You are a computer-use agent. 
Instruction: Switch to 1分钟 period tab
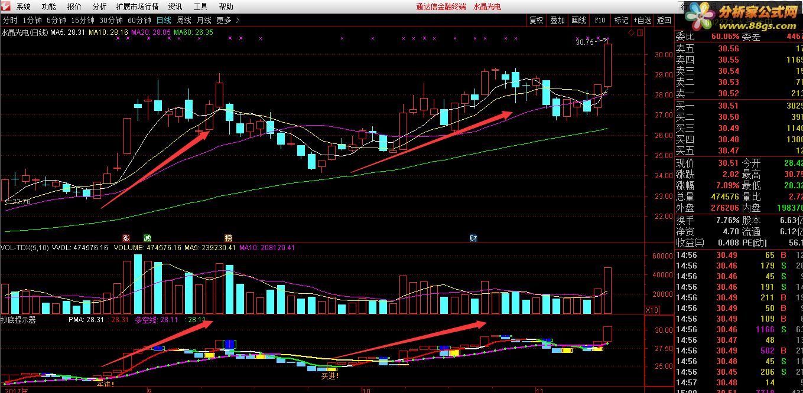click(x=32, y=20)
